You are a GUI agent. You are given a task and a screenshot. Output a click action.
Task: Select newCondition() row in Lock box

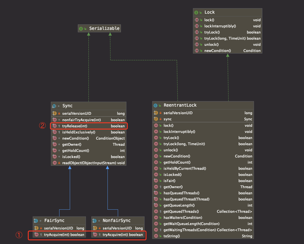pyautogui.click(x=228, y=51)
